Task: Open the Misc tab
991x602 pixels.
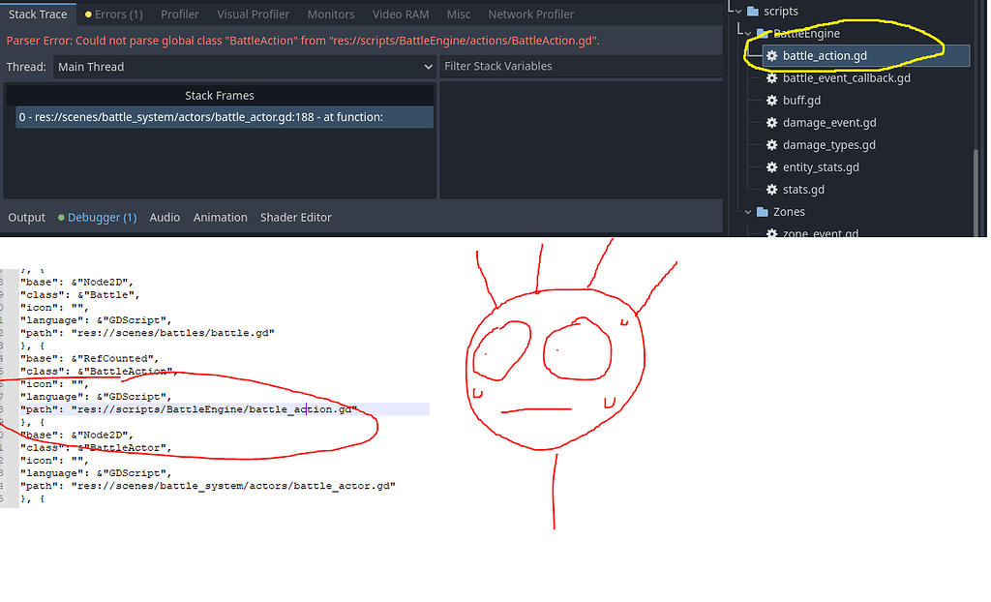Action: (458, 14)
